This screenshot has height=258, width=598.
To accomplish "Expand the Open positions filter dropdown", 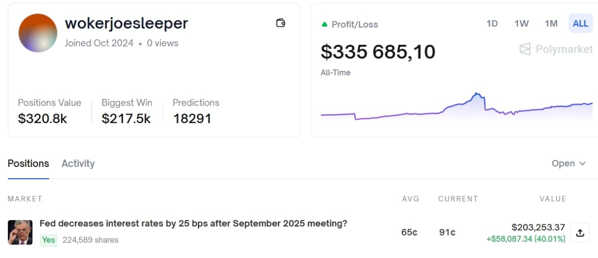I will (569, 163).
